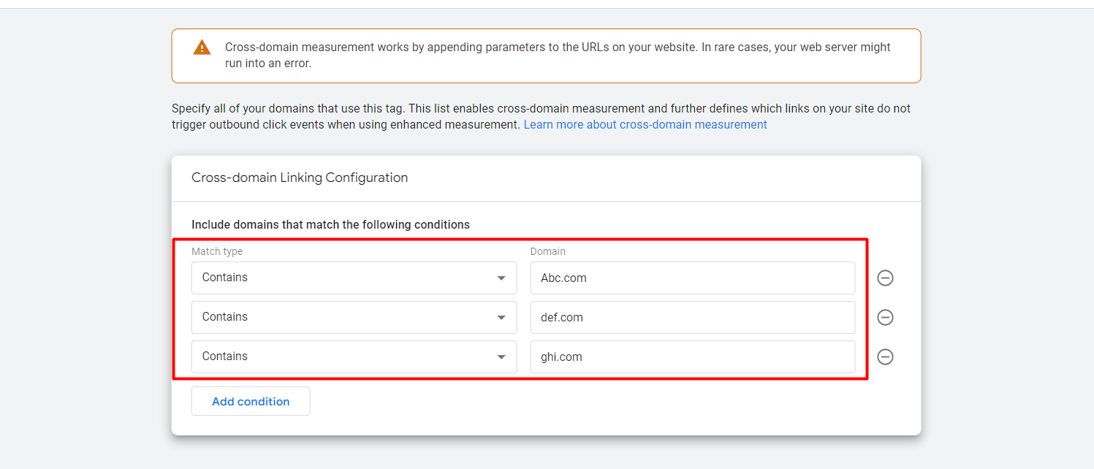Focus the Abc.com domain field
Image resolution: width=1094 pixels, height=469 pixels.
point(692,278)
